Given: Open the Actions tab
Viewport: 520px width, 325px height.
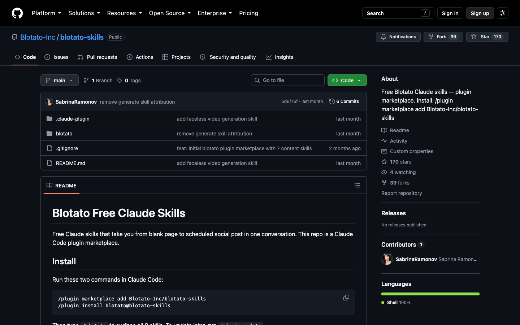Looking at the screenshot, I should click(x=140, y=57).
